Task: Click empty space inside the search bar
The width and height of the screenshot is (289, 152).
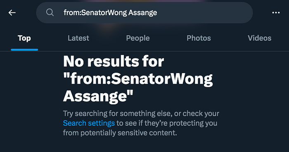Action: click(x=203, y=13)
